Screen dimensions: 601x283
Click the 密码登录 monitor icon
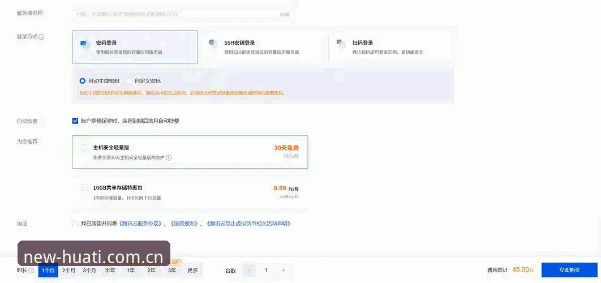click(84, 44)
